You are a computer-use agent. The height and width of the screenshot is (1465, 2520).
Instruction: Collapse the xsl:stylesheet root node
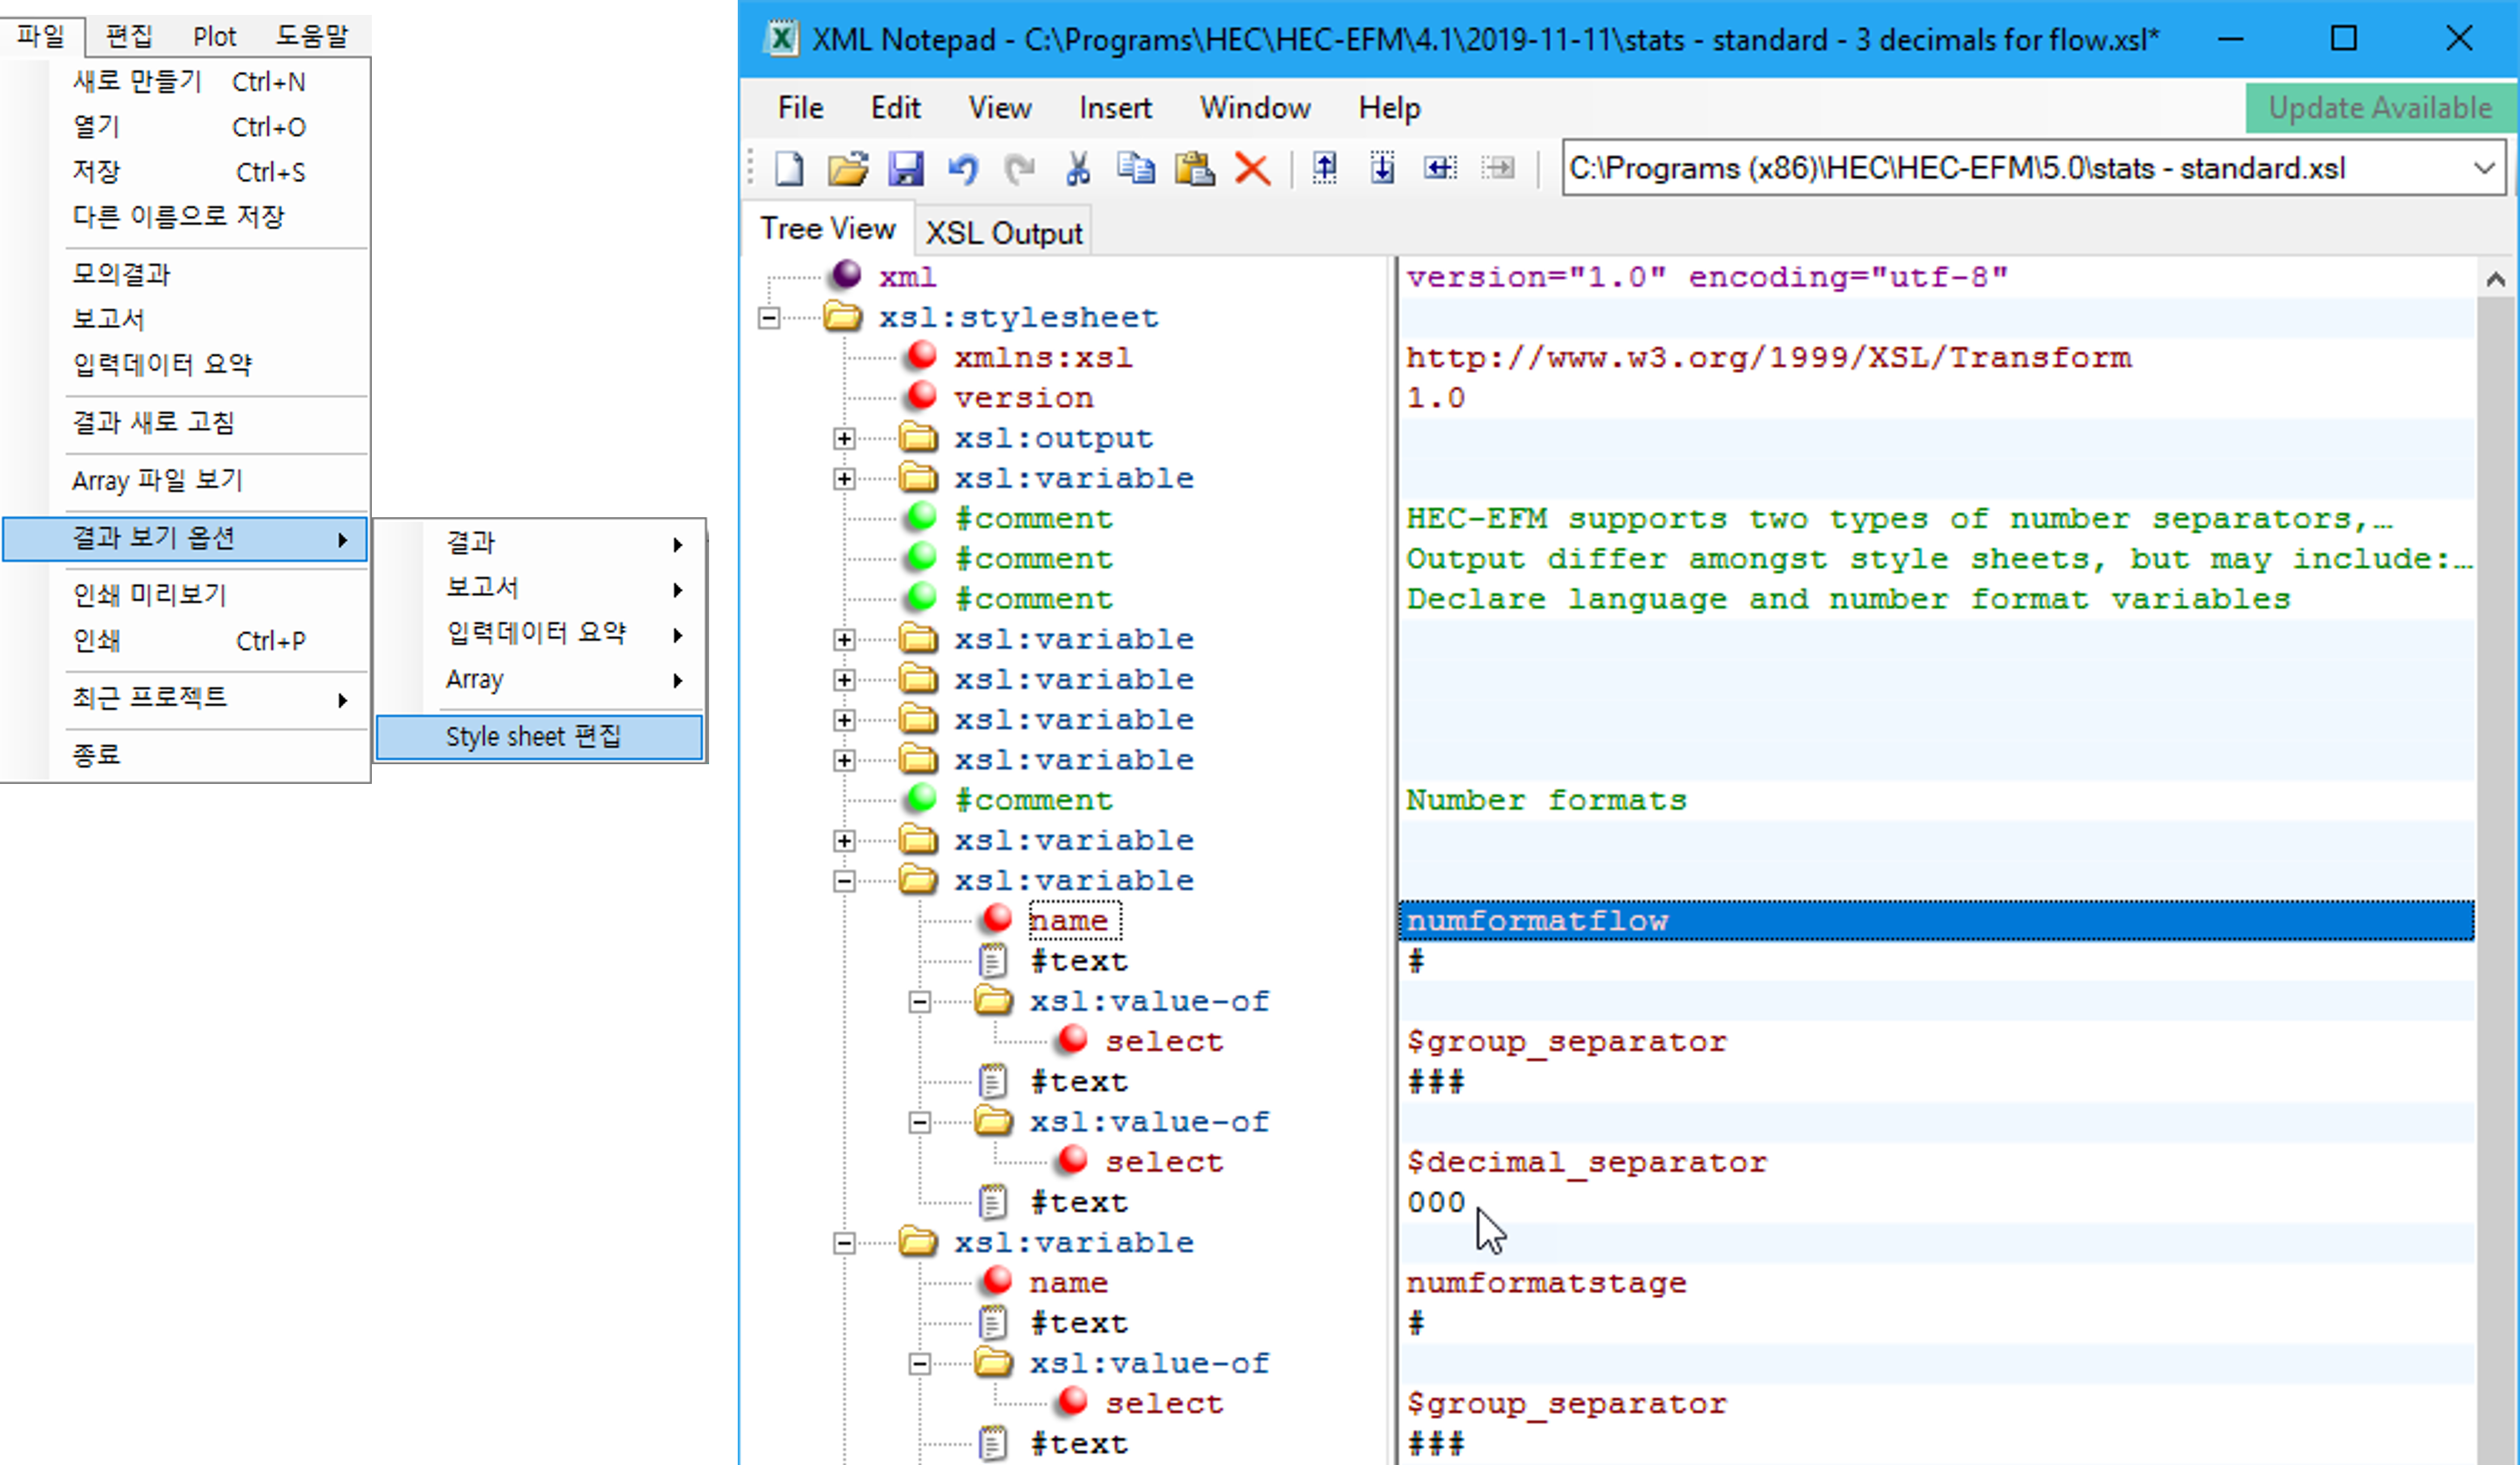[768, 318]
